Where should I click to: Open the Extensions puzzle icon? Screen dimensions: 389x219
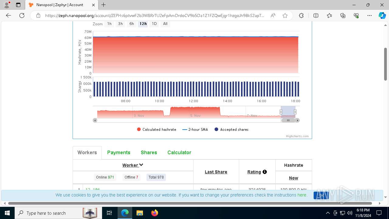click(301, 16)
